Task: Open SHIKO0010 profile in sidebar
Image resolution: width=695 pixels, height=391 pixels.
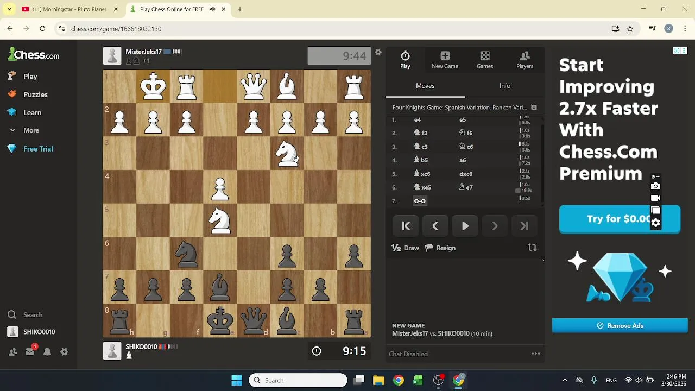Action: coord(38,332)
